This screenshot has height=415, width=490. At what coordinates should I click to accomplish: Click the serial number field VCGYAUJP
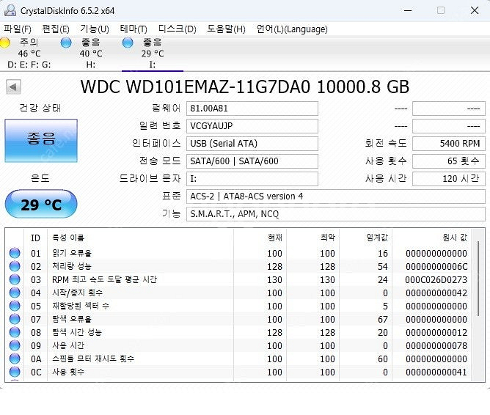coord(252,126)
